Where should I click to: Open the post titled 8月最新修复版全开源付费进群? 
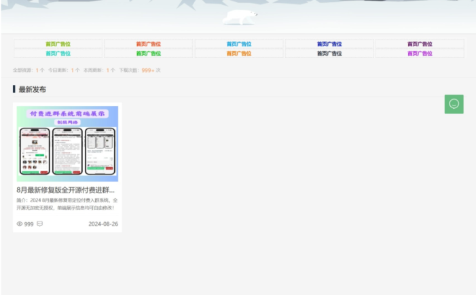[x=66, y=190]
